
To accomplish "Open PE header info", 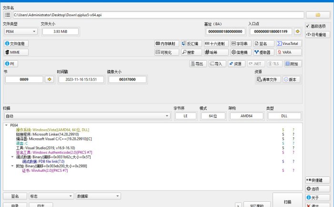I will [11, 64].
